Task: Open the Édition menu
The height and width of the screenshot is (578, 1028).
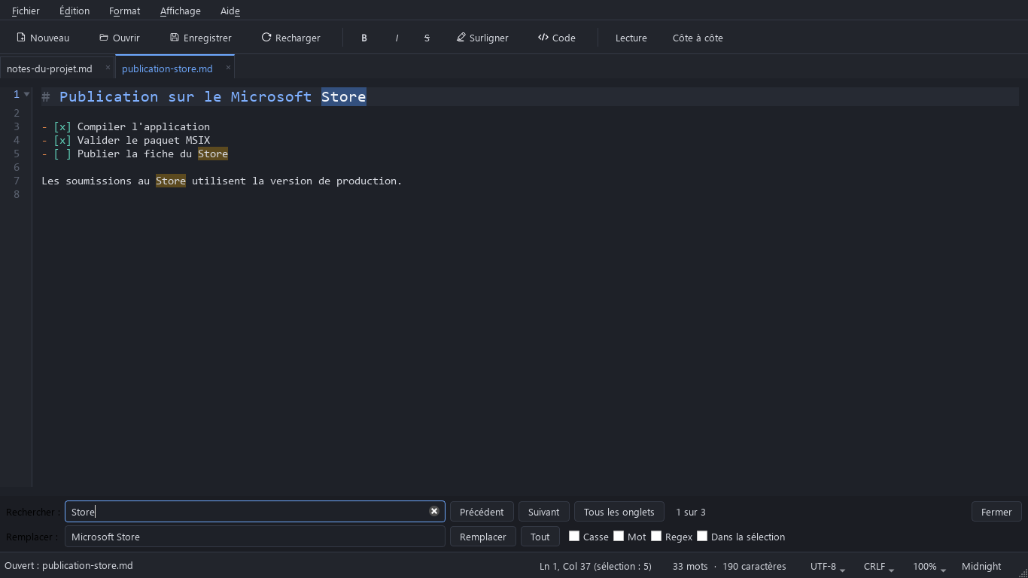Action: point(75,11)
